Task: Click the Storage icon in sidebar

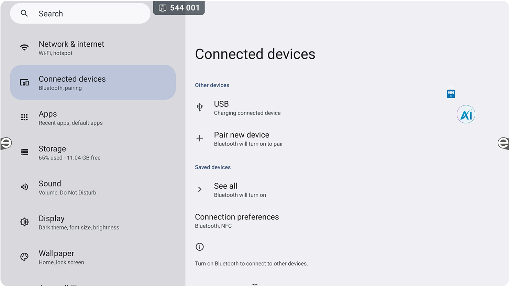Action: click(24, 152)
